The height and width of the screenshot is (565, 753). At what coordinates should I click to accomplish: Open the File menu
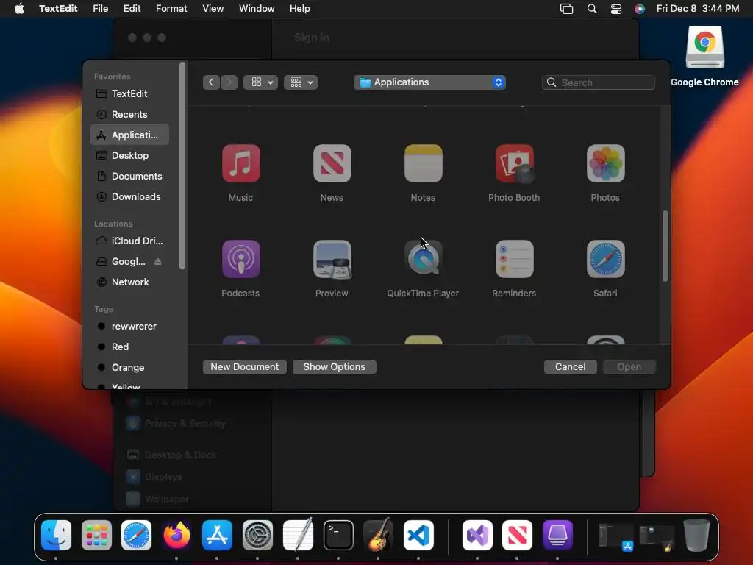[x=100, y=9]
